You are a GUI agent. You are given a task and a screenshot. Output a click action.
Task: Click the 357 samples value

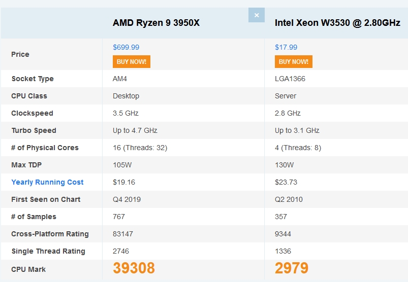pos(281,217)
